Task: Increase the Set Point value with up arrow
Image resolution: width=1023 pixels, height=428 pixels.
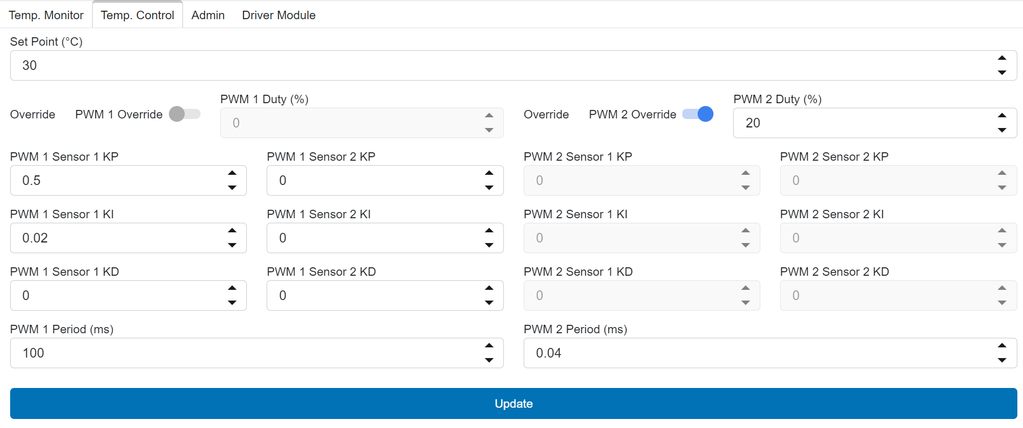Action: 1002,58
